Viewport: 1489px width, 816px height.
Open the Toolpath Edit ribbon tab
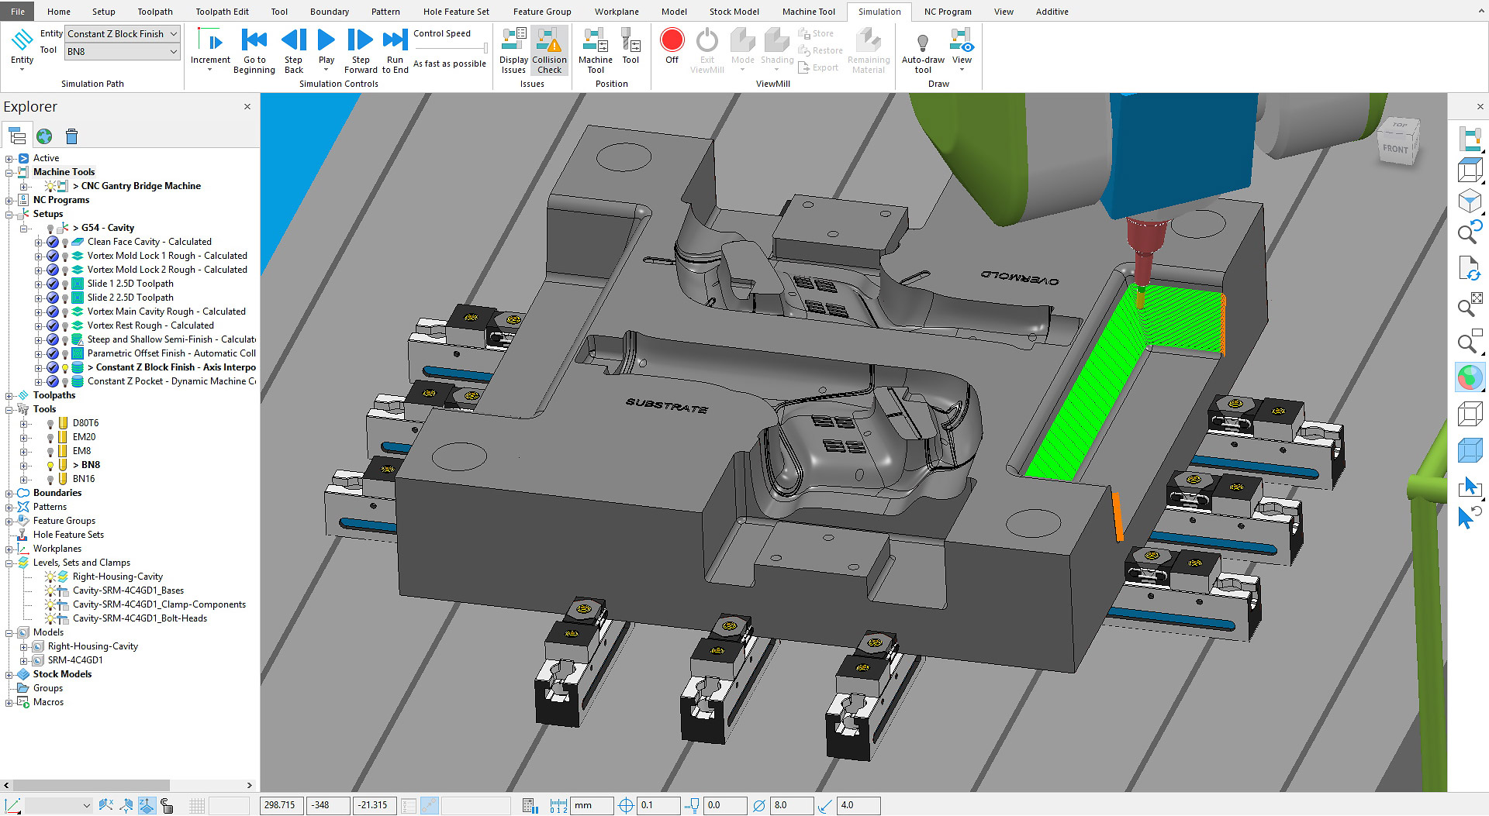(222, 12)
